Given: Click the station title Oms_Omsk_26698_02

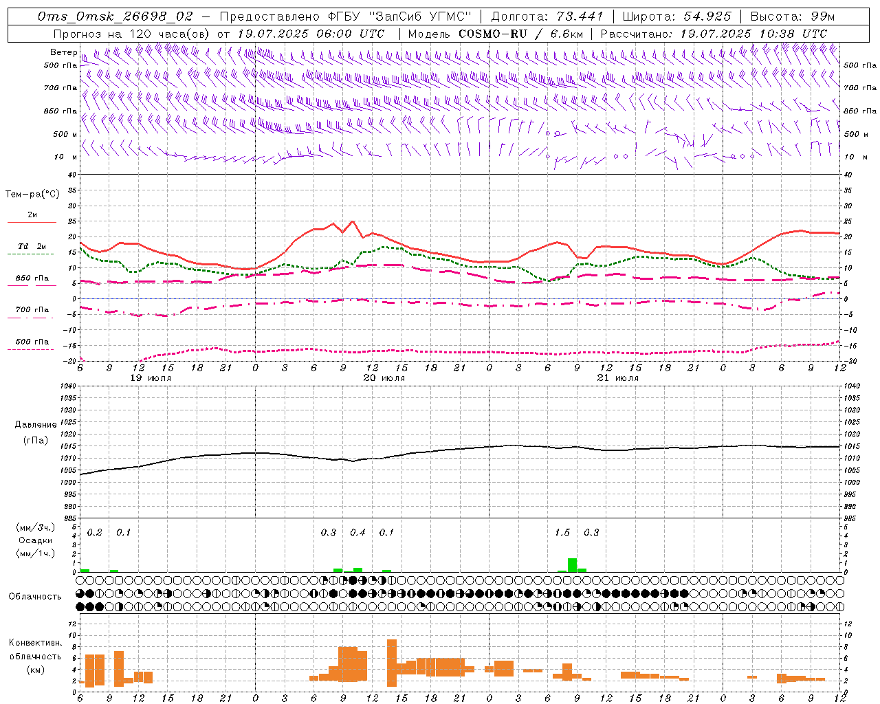Looking at the screenshot, I should click(x=115, y=16).
